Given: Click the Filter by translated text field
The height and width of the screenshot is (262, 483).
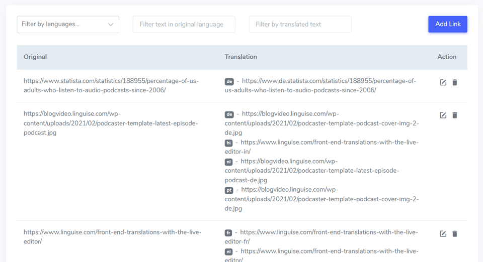Looking at the screenshot, I should 300,24.
